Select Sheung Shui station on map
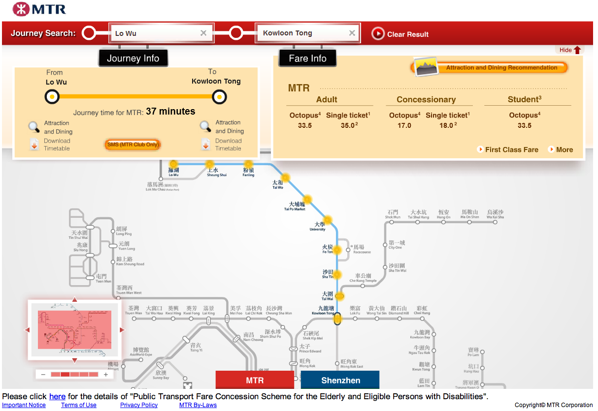This screenshot has height=411, width=598. 210,164
